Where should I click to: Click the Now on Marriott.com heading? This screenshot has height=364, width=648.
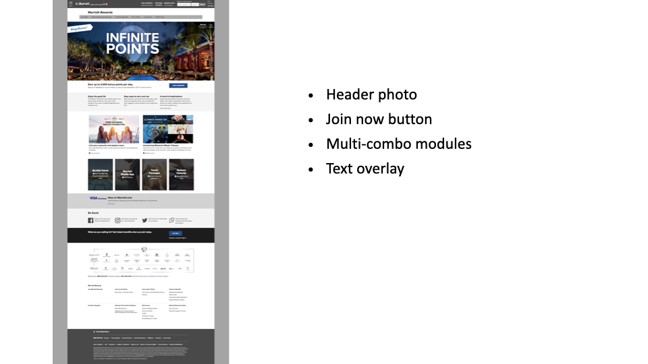click(120, 198)
